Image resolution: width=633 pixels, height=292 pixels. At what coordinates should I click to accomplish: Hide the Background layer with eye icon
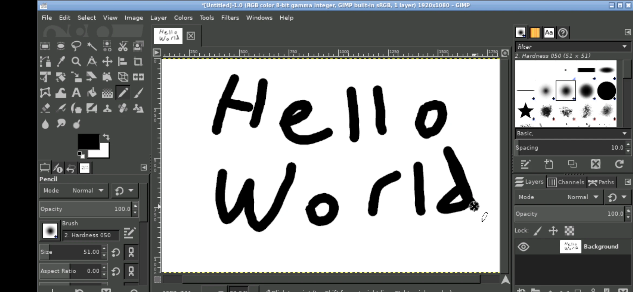(523, 247)
